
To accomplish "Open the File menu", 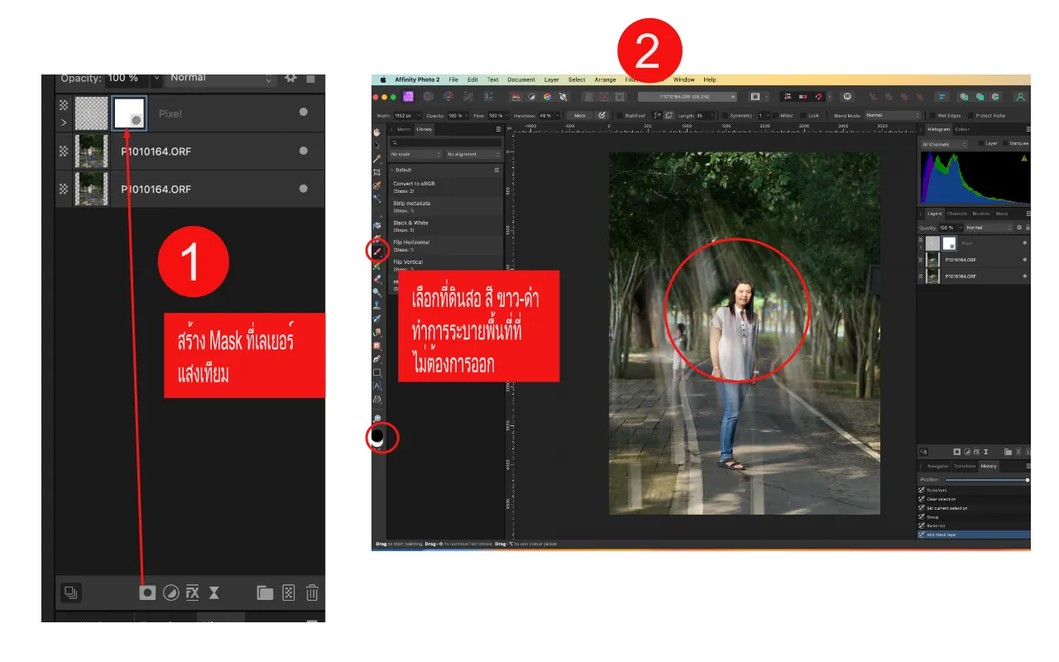I will [453, 79].
